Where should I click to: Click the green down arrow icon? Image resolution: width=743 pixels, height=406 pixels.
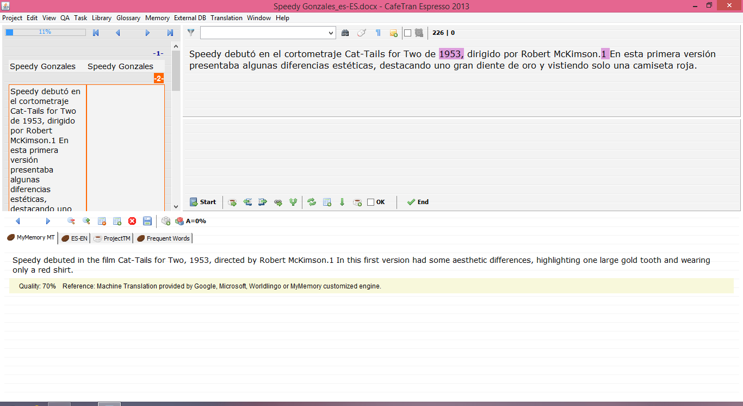(x=342, y=202)
